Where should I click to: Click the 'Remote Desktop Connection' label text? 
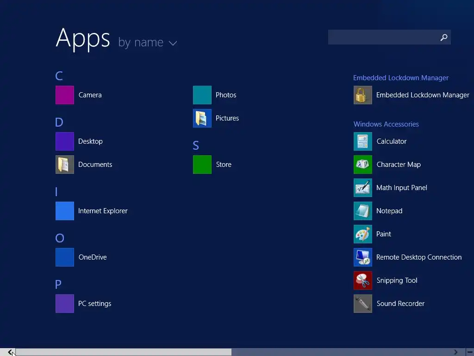pyautogui.click(x=419, y=257)
